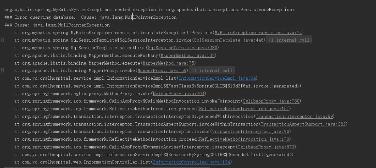Open TransactionAspectSupport.java:282 link

coord(303,124)
